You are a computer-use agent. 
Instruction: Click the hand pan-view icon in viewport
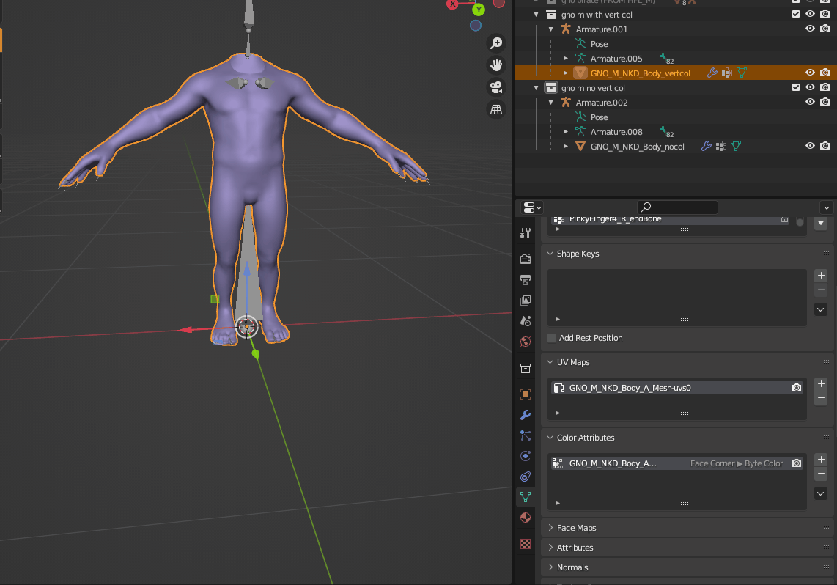click(x=496, y=65)
